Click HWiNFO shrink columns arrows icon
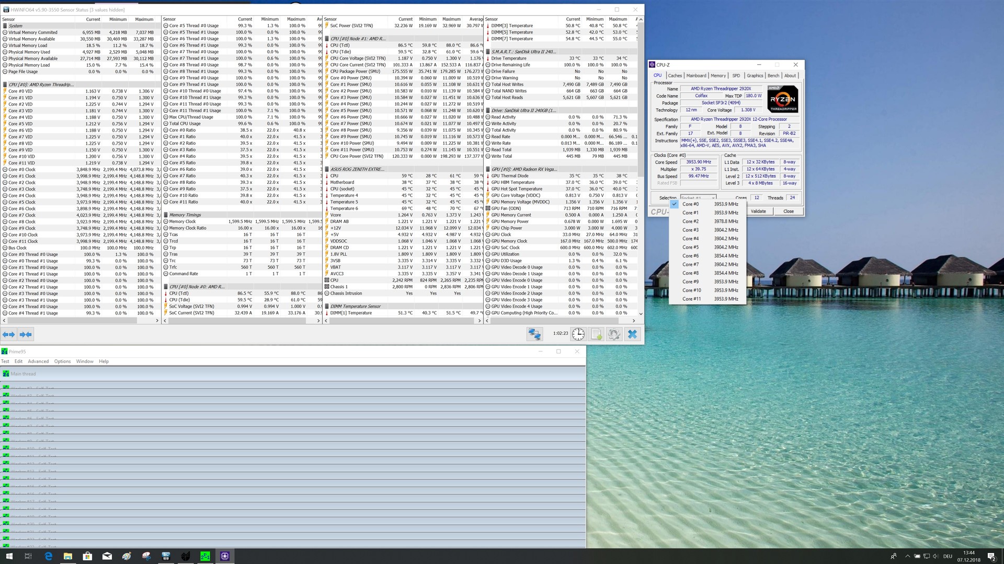The height and width of the screenshot is (564, 1004). tap(25, 334)
